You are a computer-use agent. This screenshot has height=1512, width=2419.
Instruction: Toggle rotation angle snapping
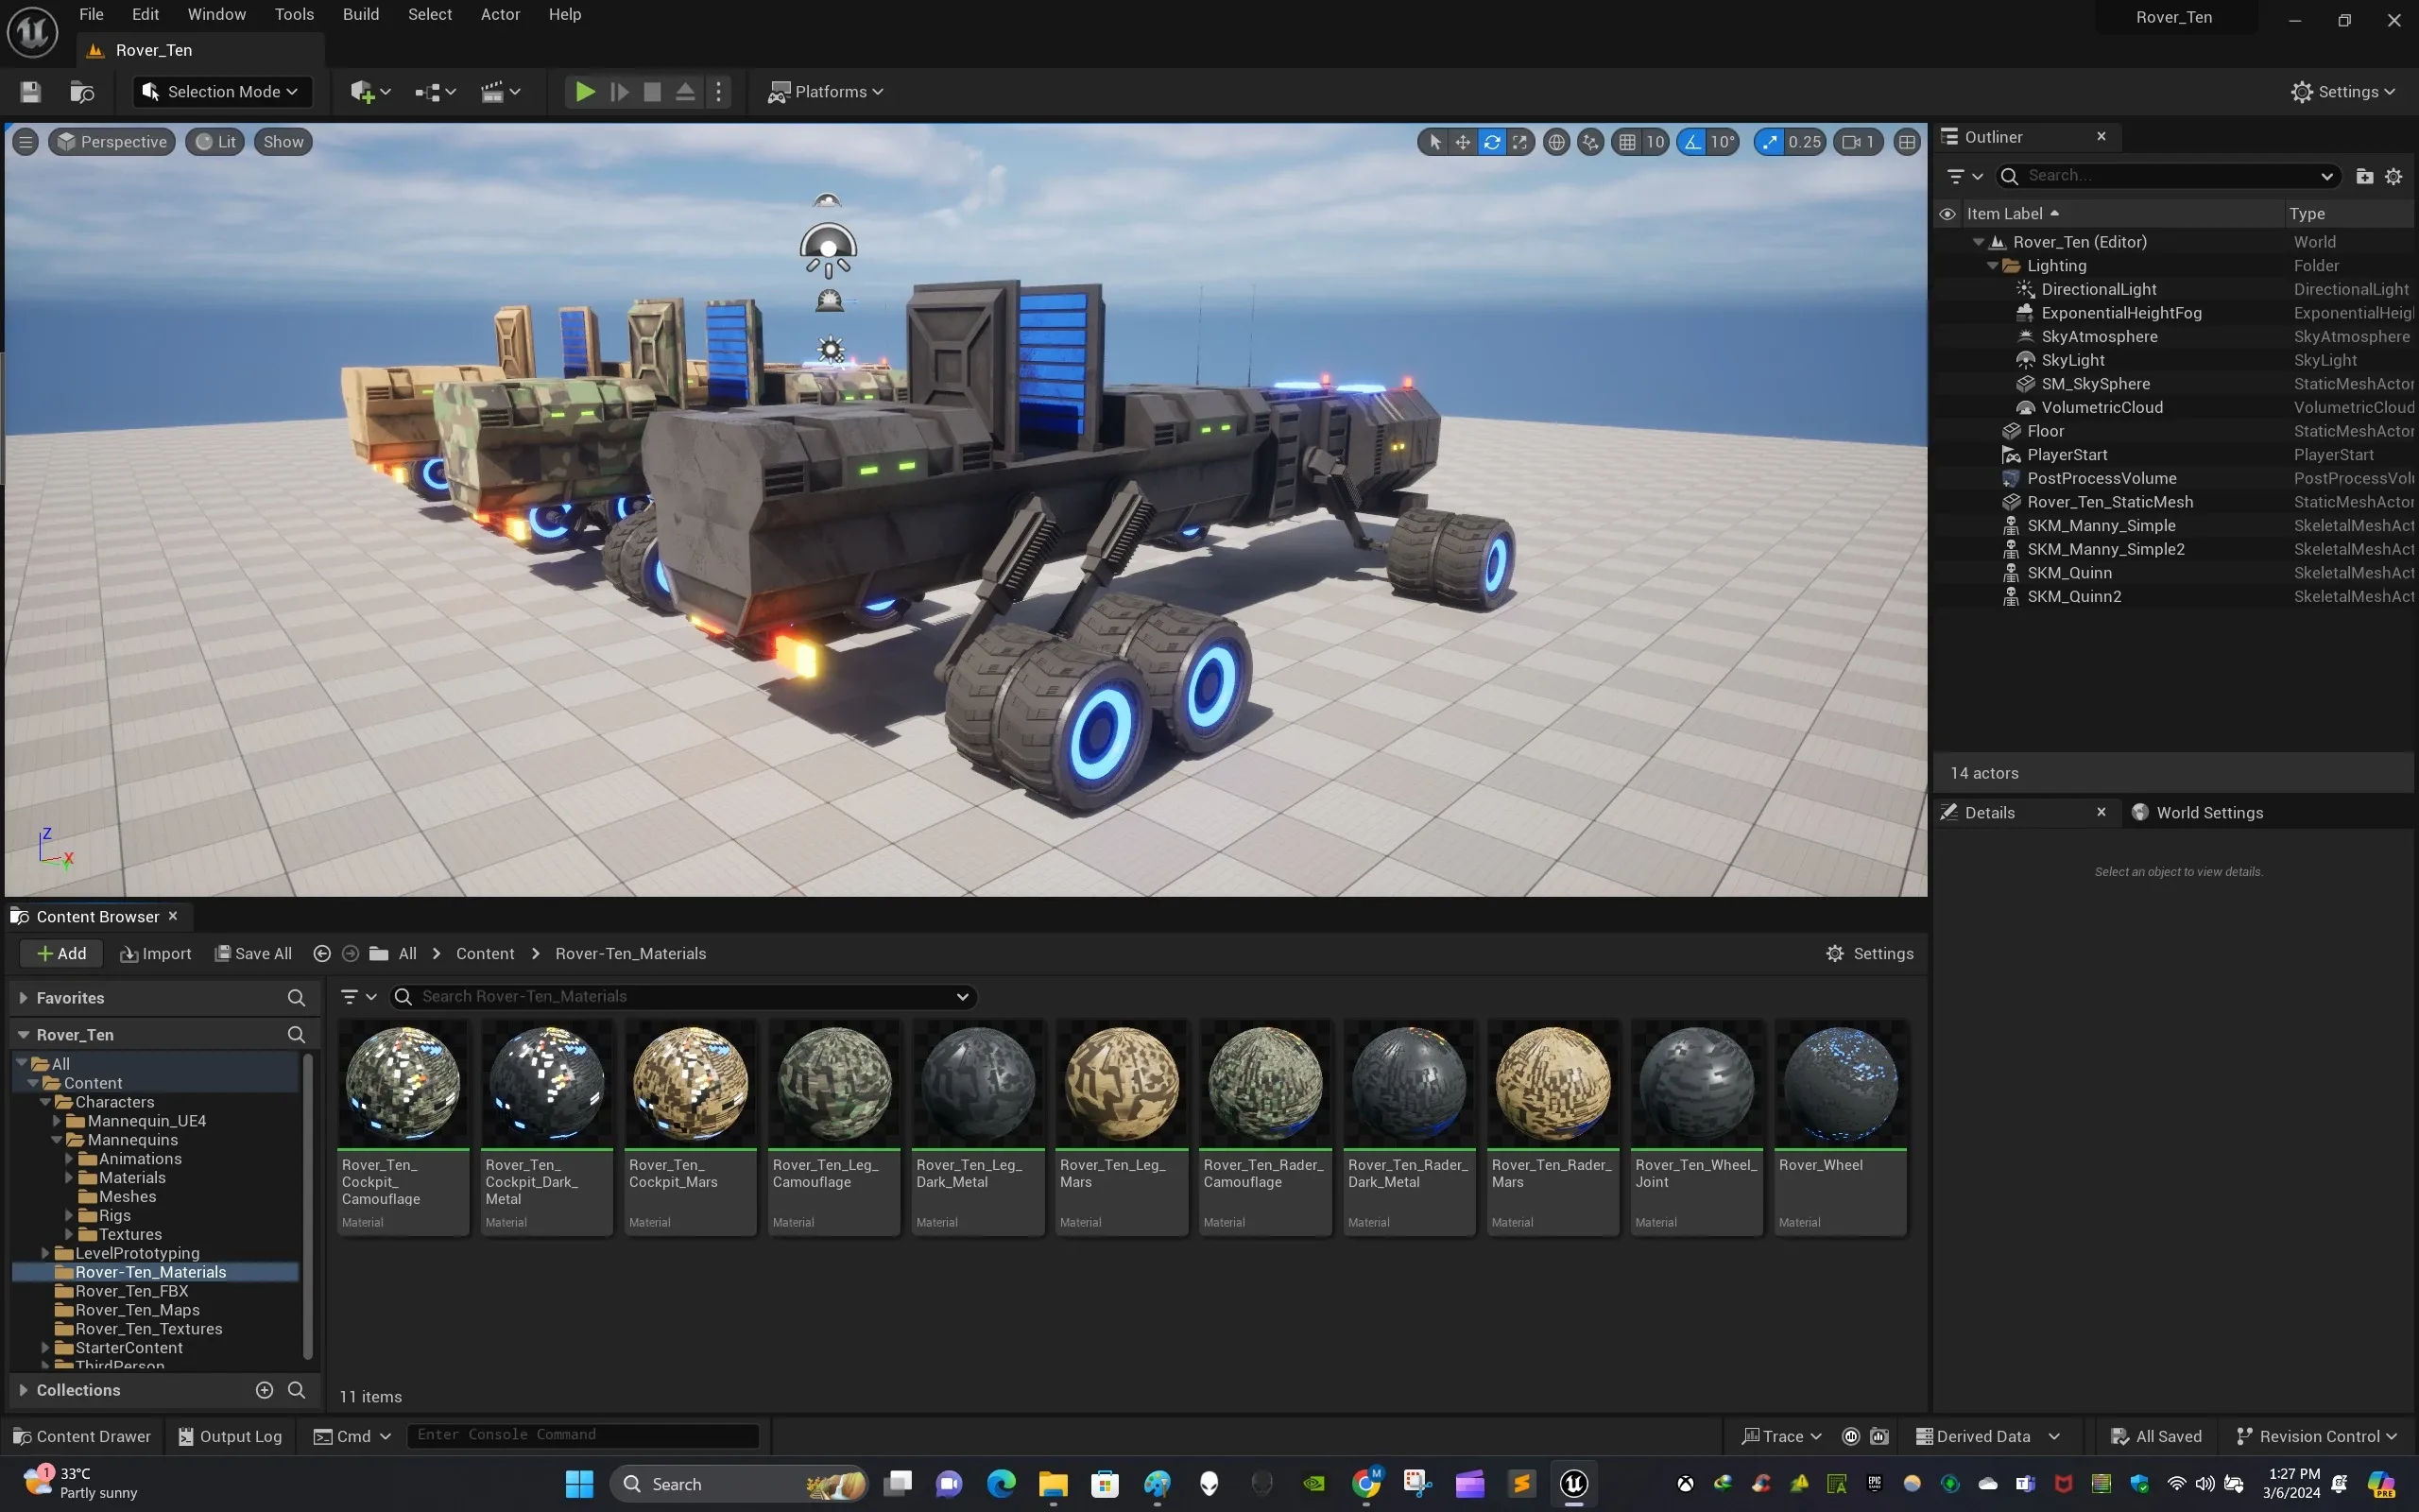click(1691, 142)
